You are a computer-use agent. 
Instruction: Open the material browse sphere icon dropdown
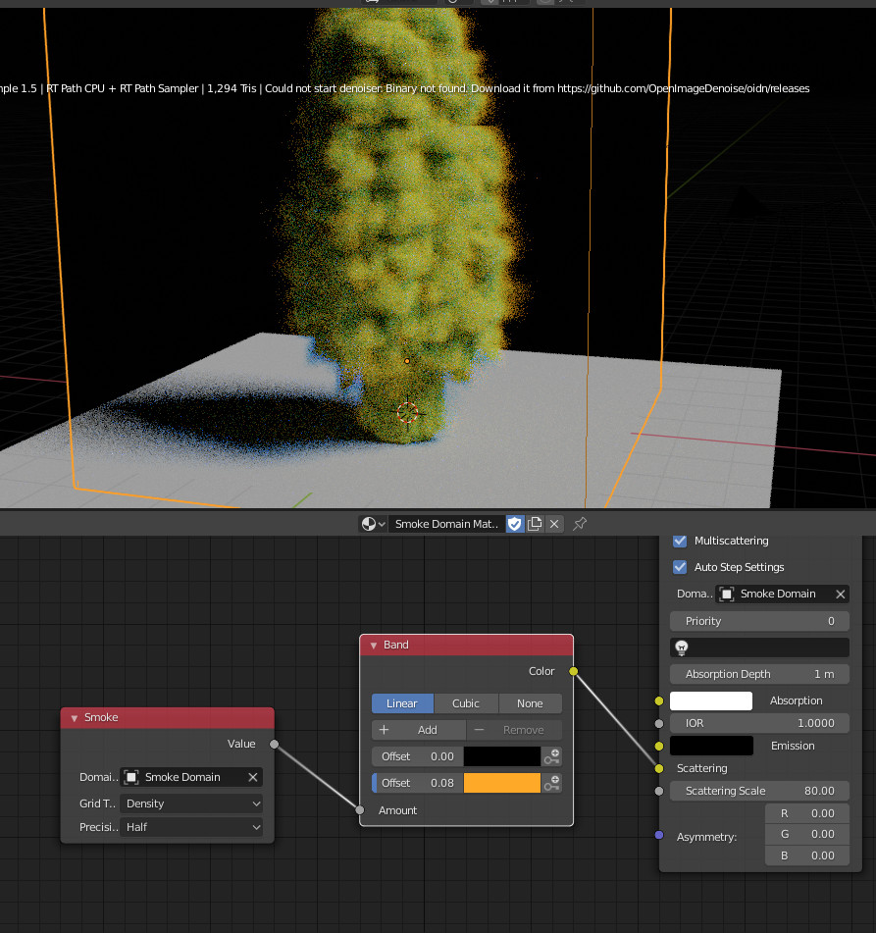[x=373, y=524]
